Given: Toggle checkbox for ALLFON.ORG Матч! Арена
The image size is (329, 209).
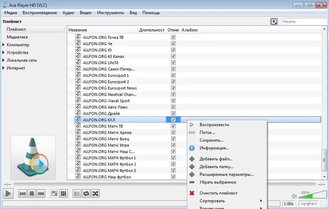Looking at the screenshot, I should click(x=173, y=132).
